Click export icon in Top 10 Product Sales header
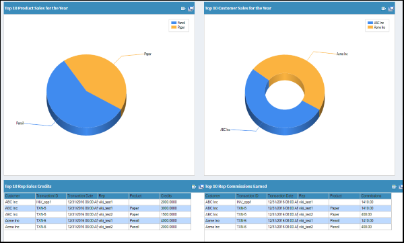The width and height of the screenshot is (404, 243). (x=183, y=9)
